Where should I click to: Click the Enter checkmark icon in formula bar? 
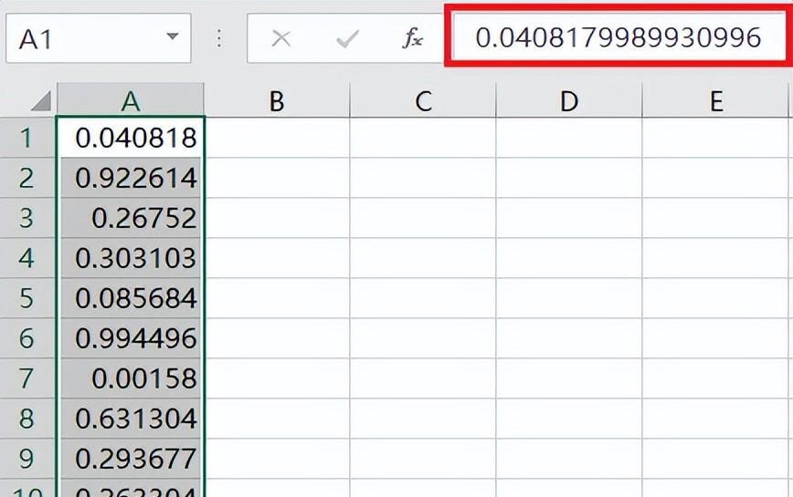tap(347, 38)
